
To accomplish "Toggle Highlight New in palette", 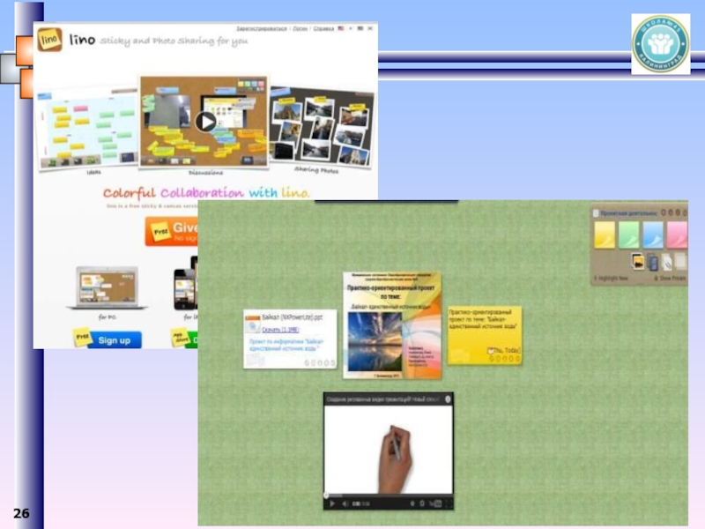I will coord(611,279).
